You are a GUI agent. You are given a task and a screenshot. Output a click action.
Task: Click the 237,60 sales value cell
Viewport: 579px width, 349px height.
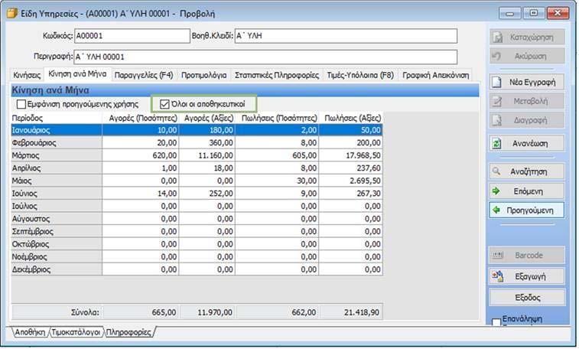(351, 168)
